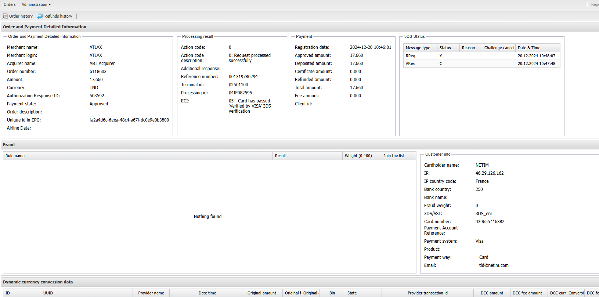
Task: Open the Orders menu
Action: pyautogui.click(x=10, y=4)
